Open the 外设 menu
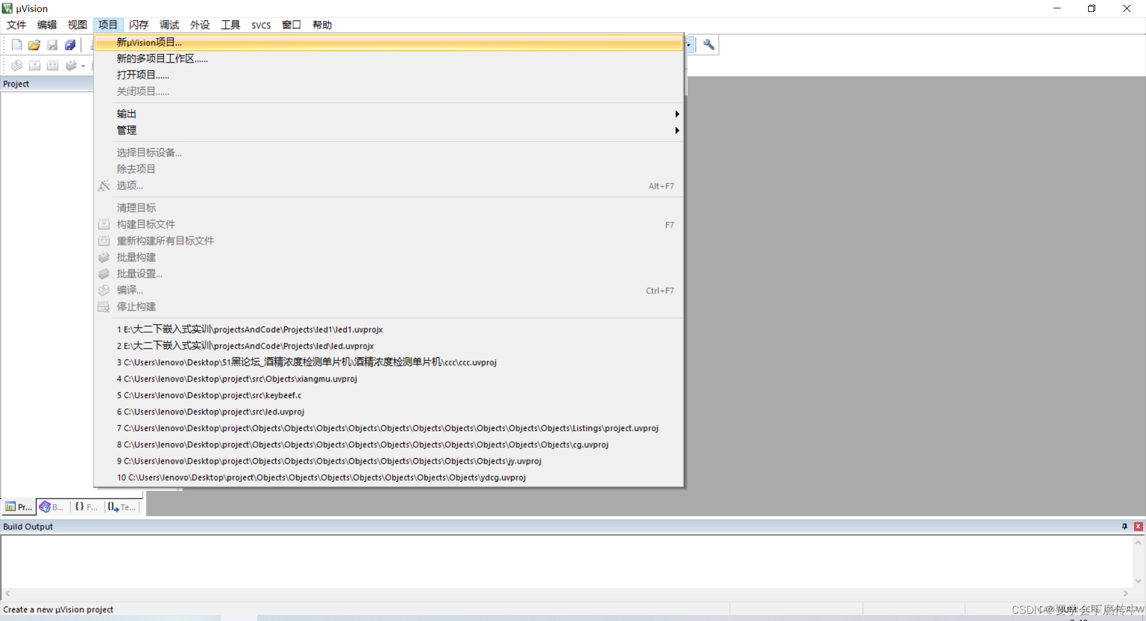Image resolution: width=1146 pixels, height=621 pixels. pos(200,24)
